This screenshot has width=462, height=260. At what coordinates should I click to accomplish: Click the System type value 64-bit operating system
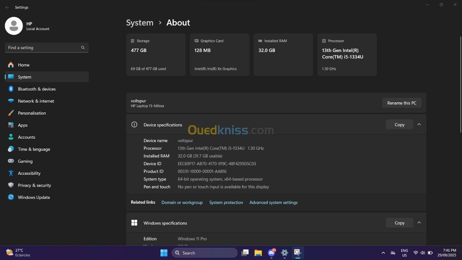coord(220,179)
